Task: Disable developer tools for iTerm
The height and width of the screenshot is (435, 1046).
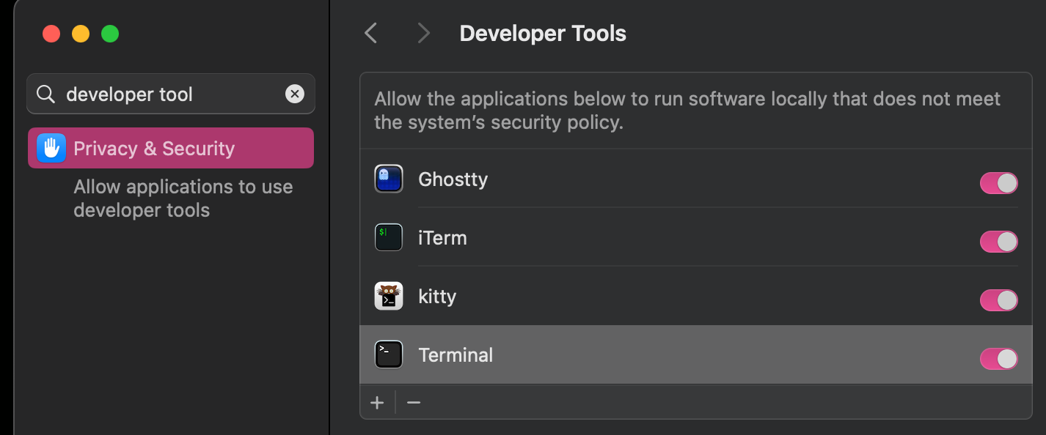Action: pyautogui.click(x=999, y=242)
